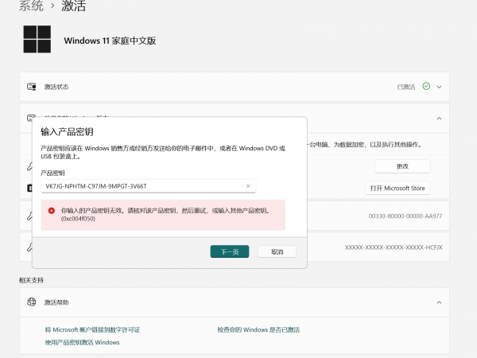Screen dimensions: 477x358
Task: Click the activation help globe icon
Action: point(32,302)
